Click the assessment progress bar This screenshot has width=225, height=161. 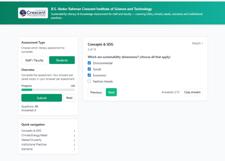pyautogui.click(x=48, y=90)
